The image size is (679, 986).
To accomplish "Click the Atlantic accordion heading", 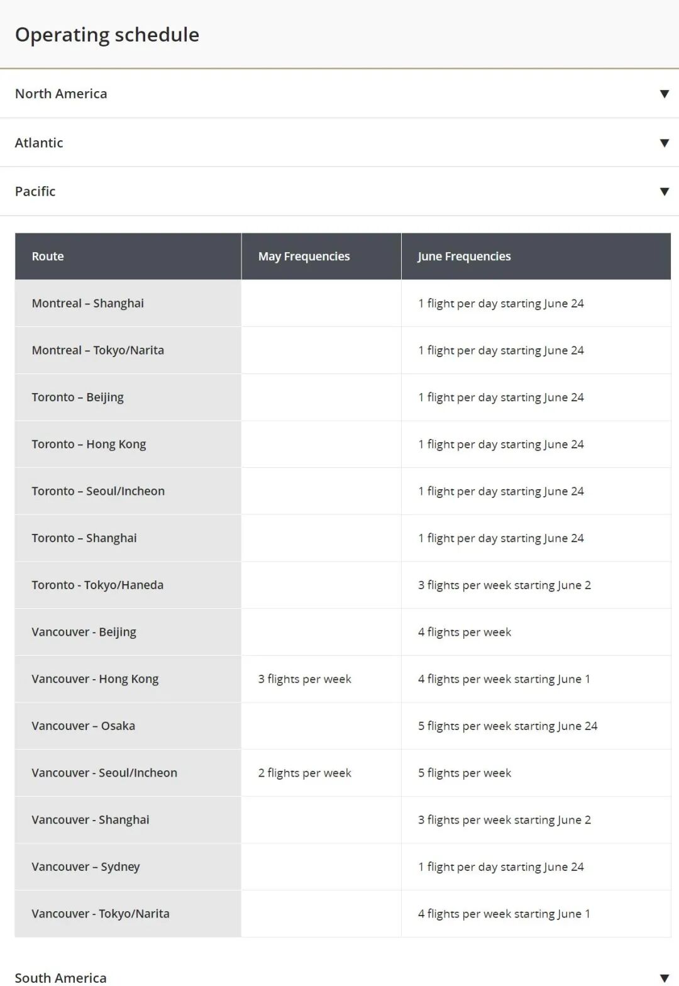I will click(x=39, y=143).
